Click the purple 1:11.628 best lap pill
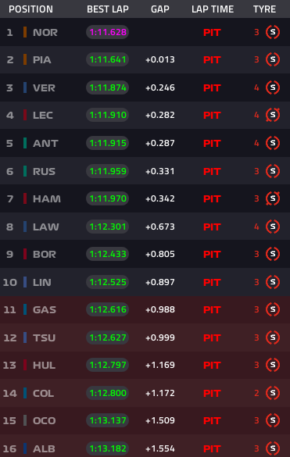Viewport: 290px width, 457px height. click(x=107, y=32)
